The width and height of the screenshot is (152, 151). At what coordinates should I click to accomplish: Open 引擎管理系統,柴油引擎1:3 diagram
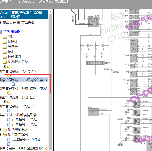coord(19,71)
